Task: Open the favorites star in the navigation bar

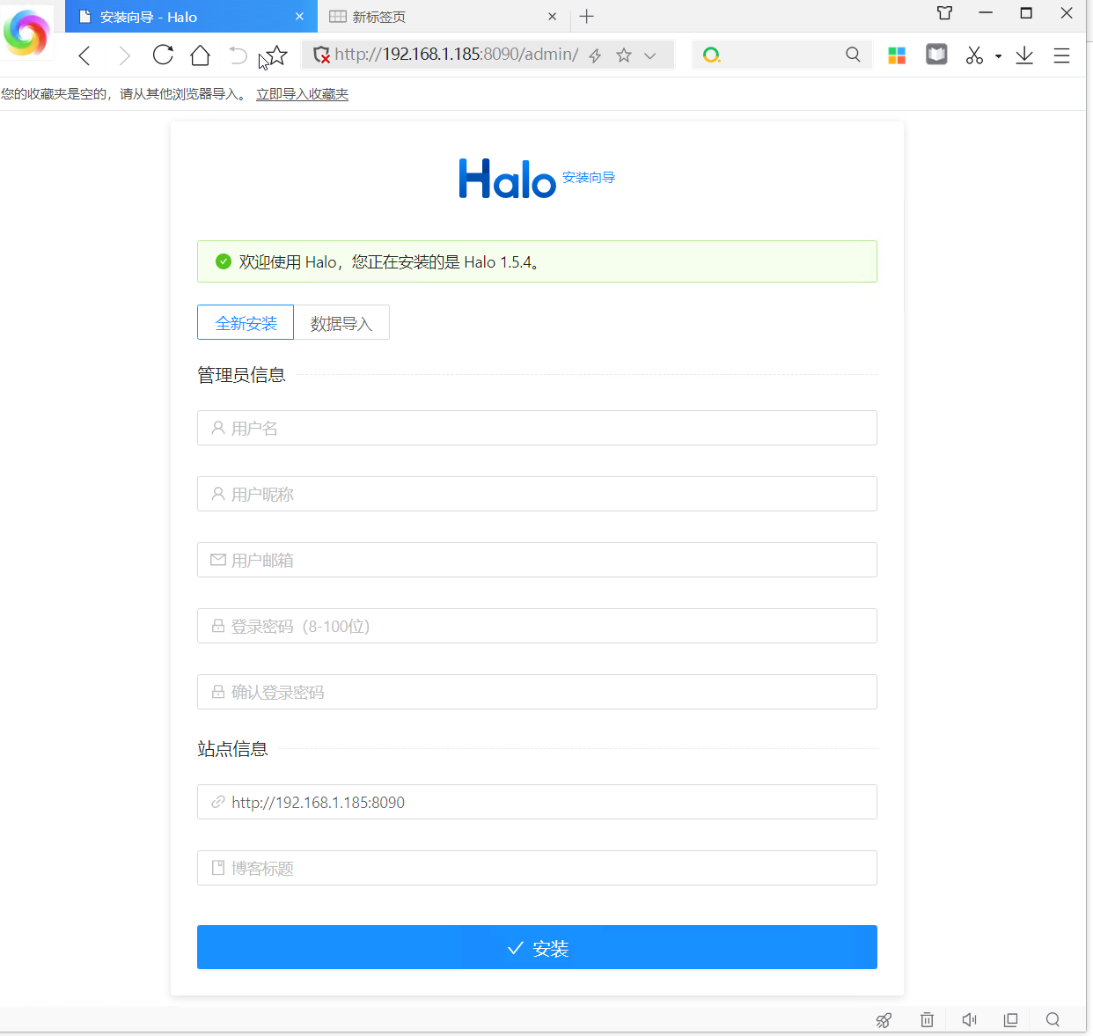Action: click(x=275, y=55)
